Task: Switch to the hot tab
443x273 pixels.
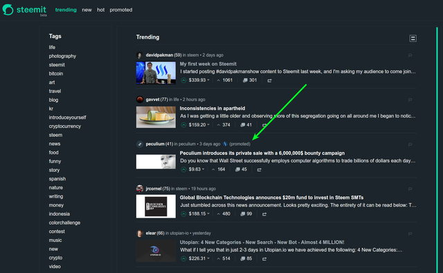Action: click(x=100, y=10)
